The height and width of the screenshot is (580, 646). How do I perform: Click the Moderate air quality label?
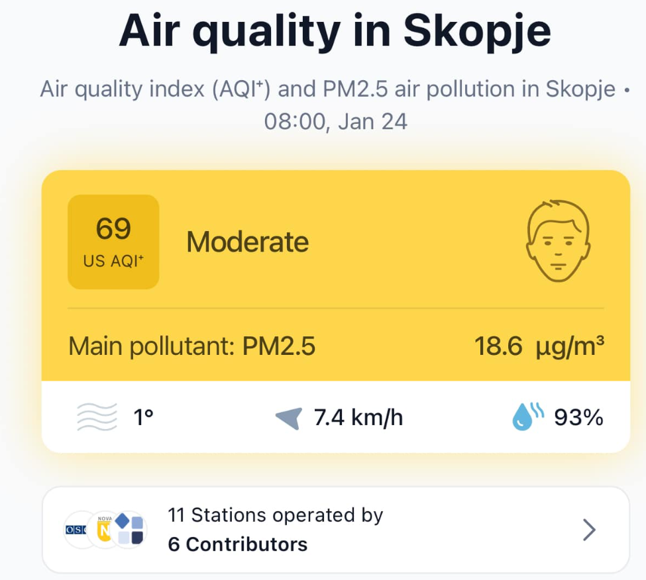(248, 242)
